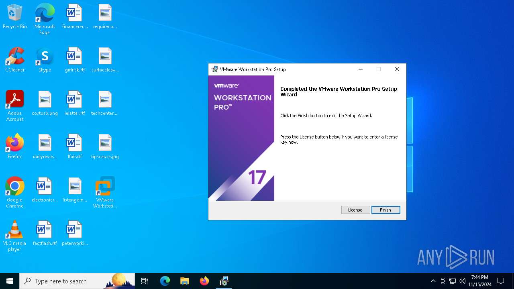
Task: Select the girlrisk.rtf file icon
Action: click(75, 60)
